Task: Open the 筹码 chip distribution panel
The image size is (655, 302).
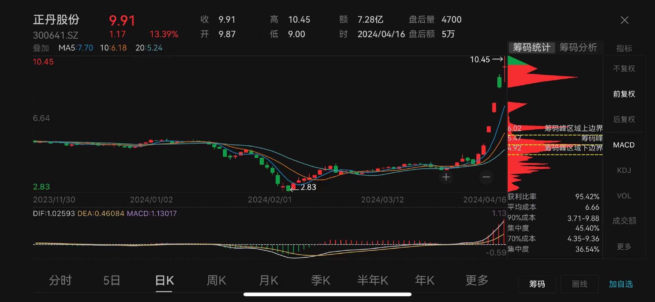Action: 537,284
